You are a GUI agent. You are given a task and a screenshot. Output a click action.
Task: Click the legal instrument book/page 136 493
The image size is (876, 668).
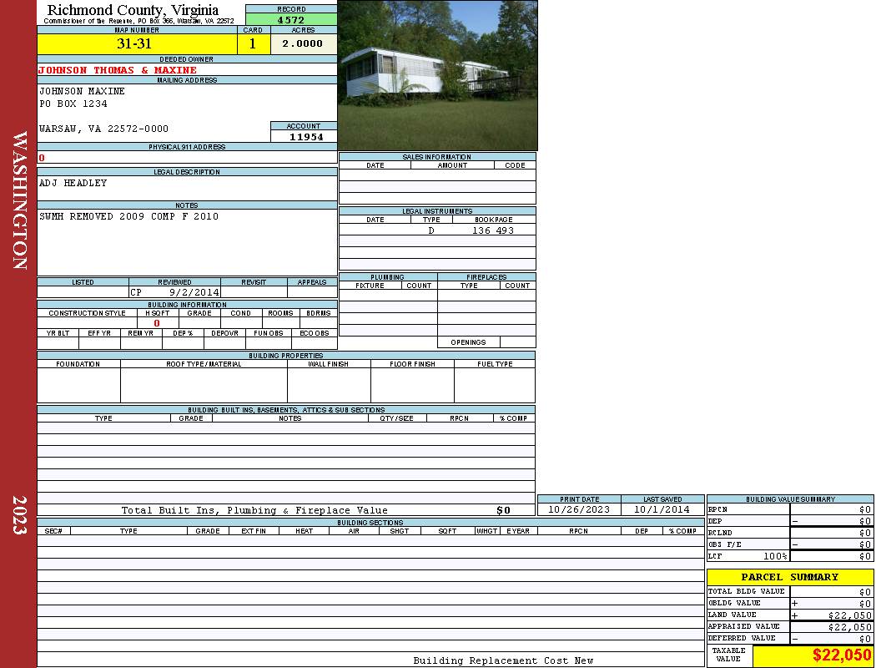(x=493, y=230)
